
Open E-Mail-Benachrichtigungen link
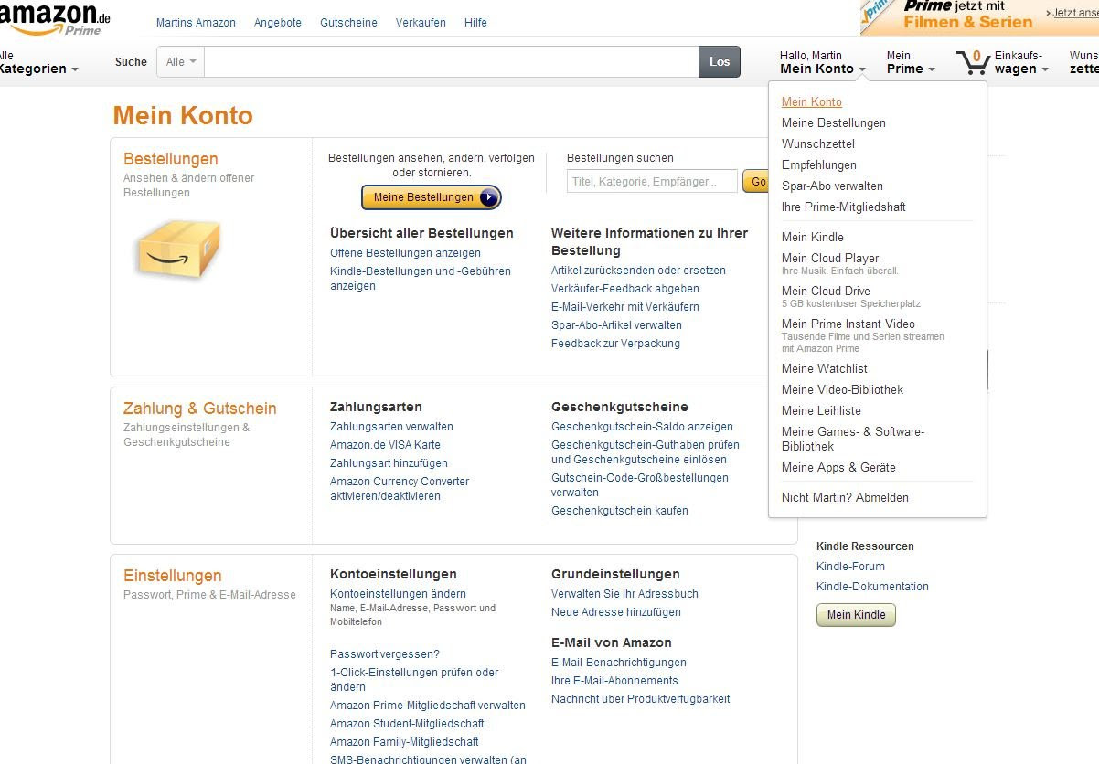click(619, 663)
